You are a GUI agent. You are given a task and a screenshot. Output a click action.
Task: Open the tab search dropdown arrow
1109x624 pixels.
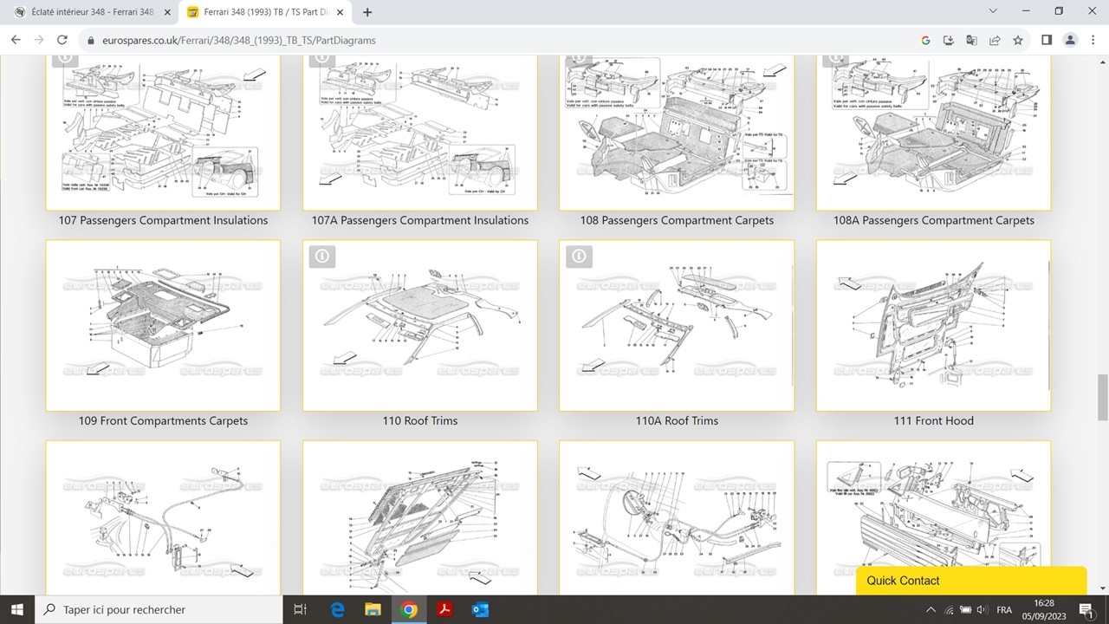[x=994, y=11]
